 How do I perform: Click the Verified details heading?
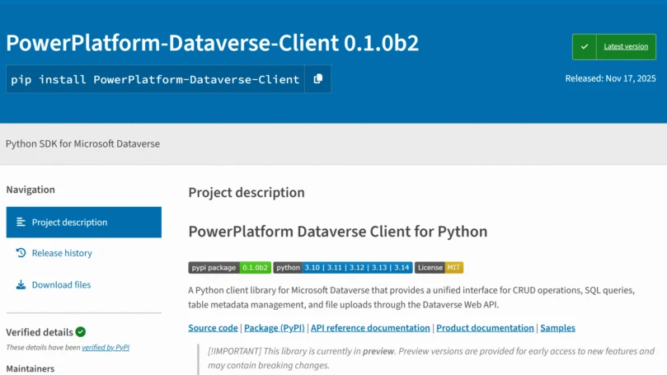pyautogui.click(x=40, y=332)
